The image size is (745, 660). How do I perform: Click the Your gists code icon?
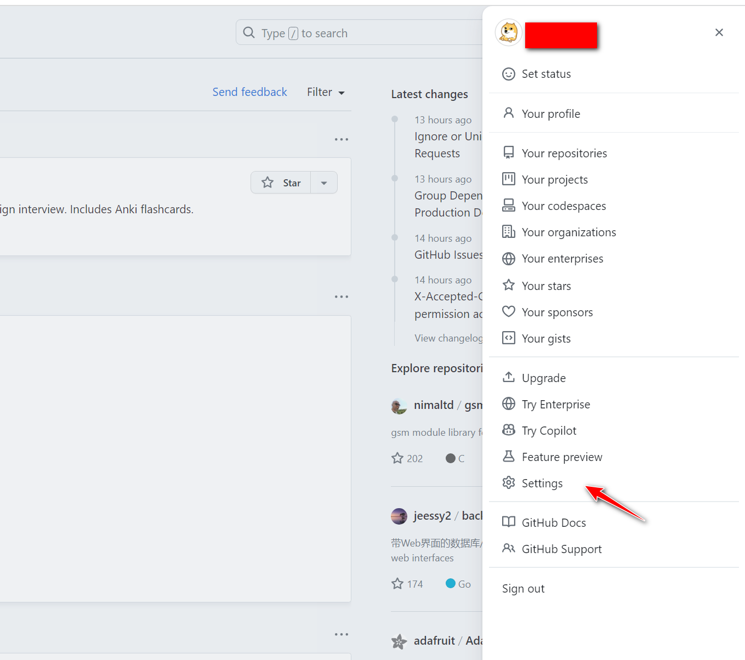point(509,338)
